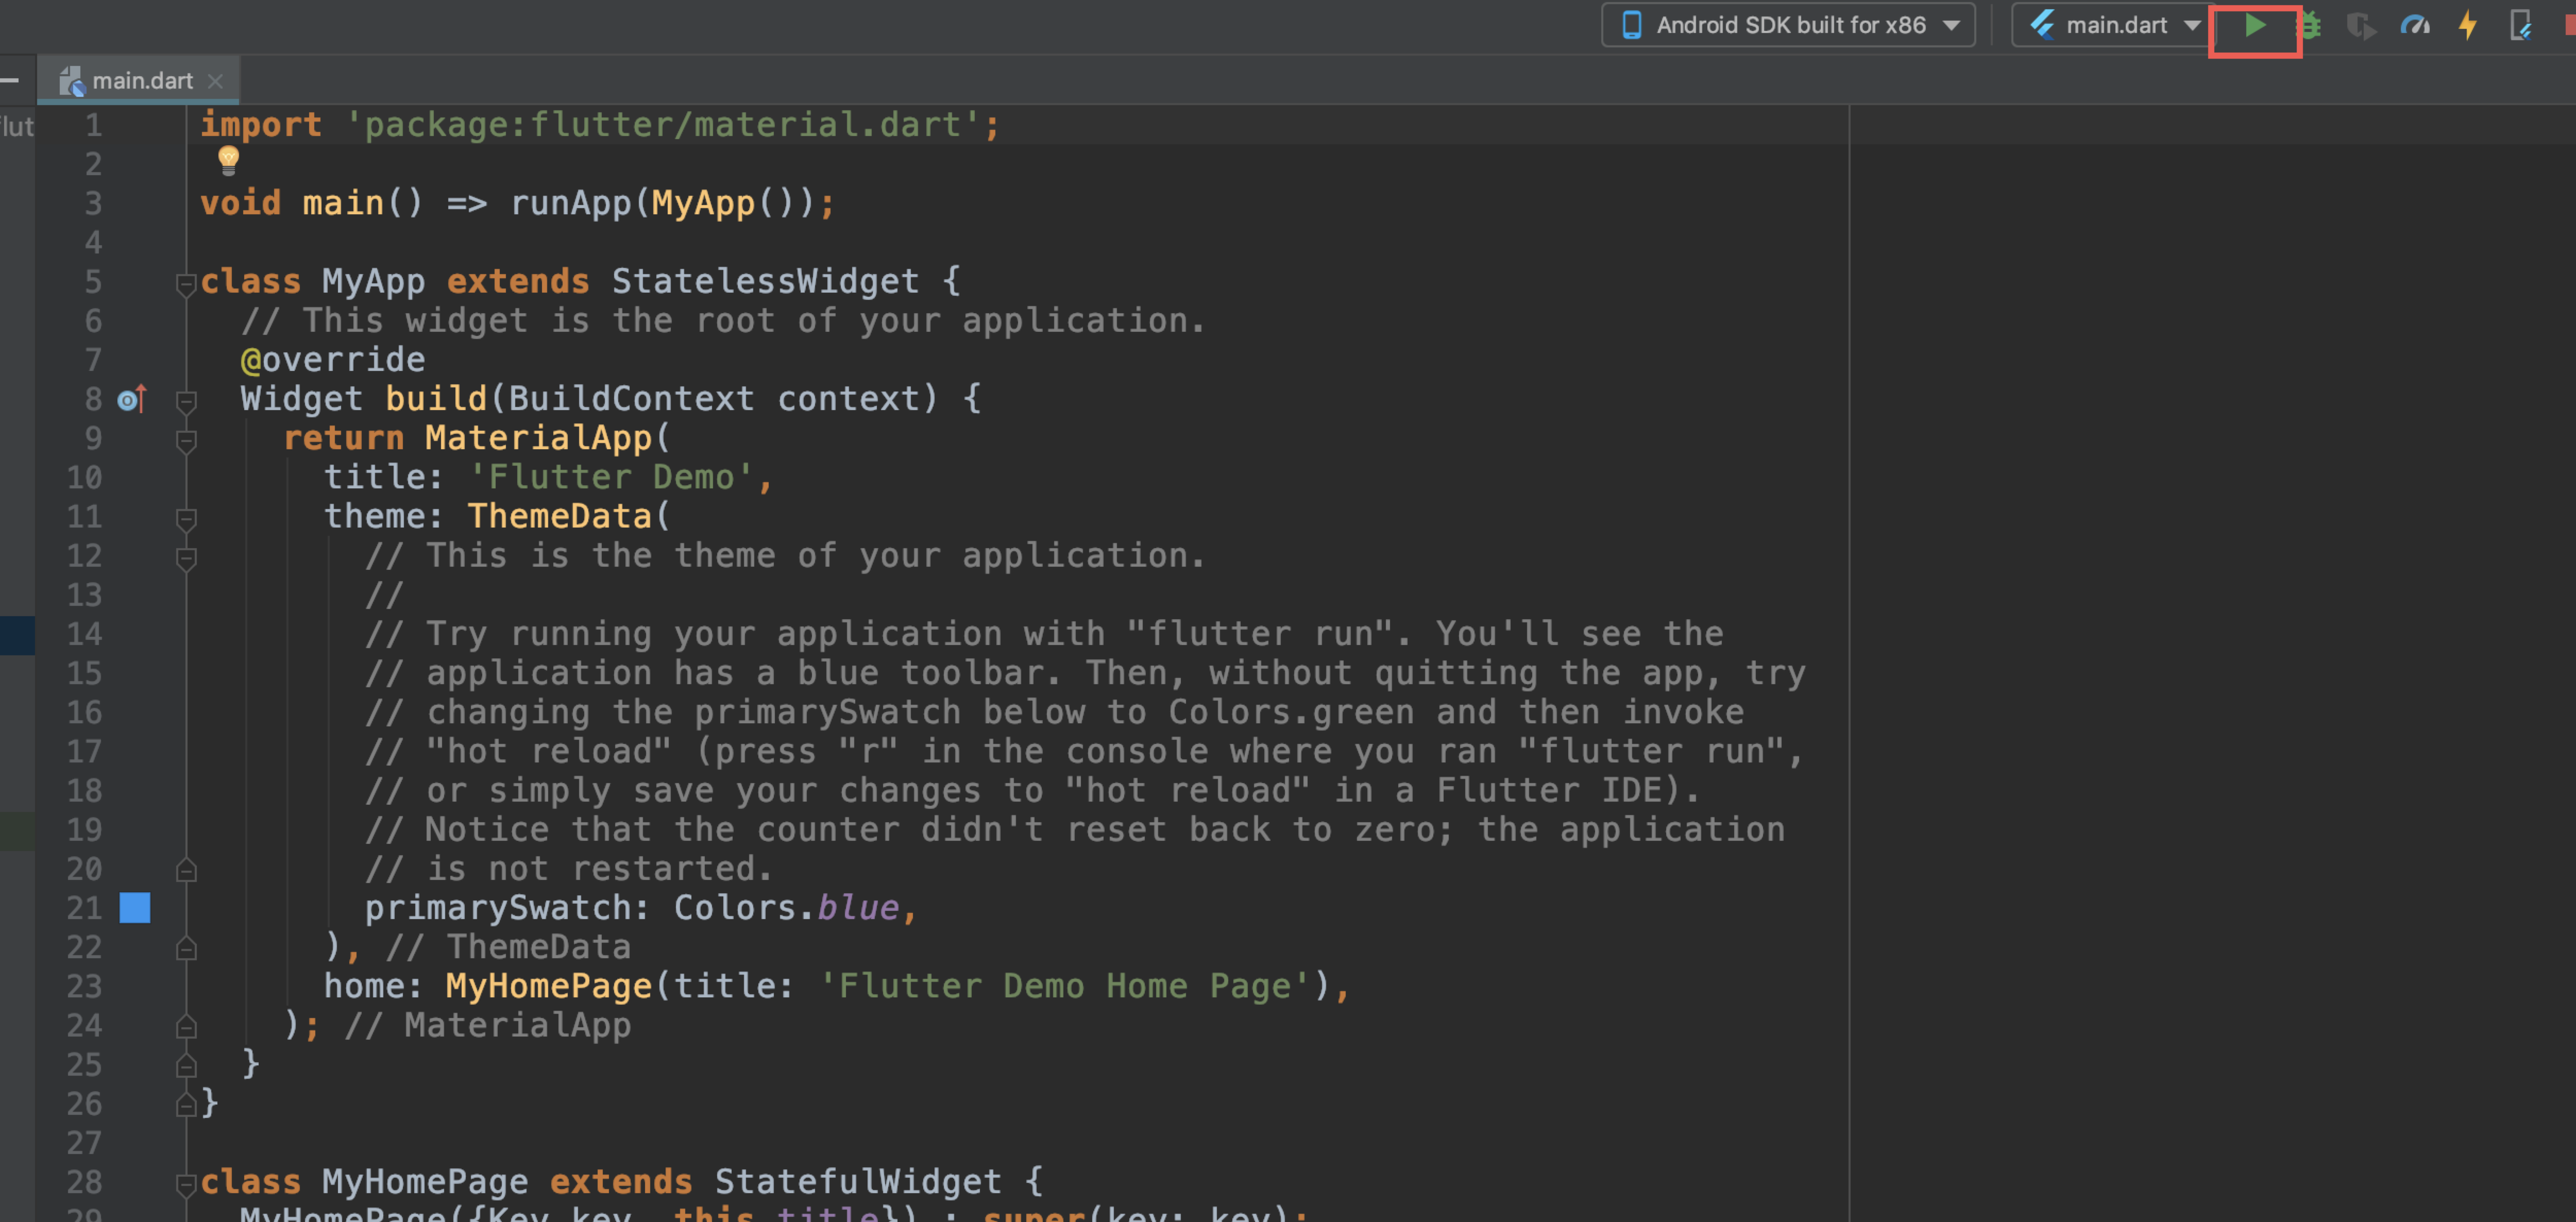Trigger Flutter Hot Reload lightning icon
The image size is (2576, 1222).
(x=2467, y=26)
